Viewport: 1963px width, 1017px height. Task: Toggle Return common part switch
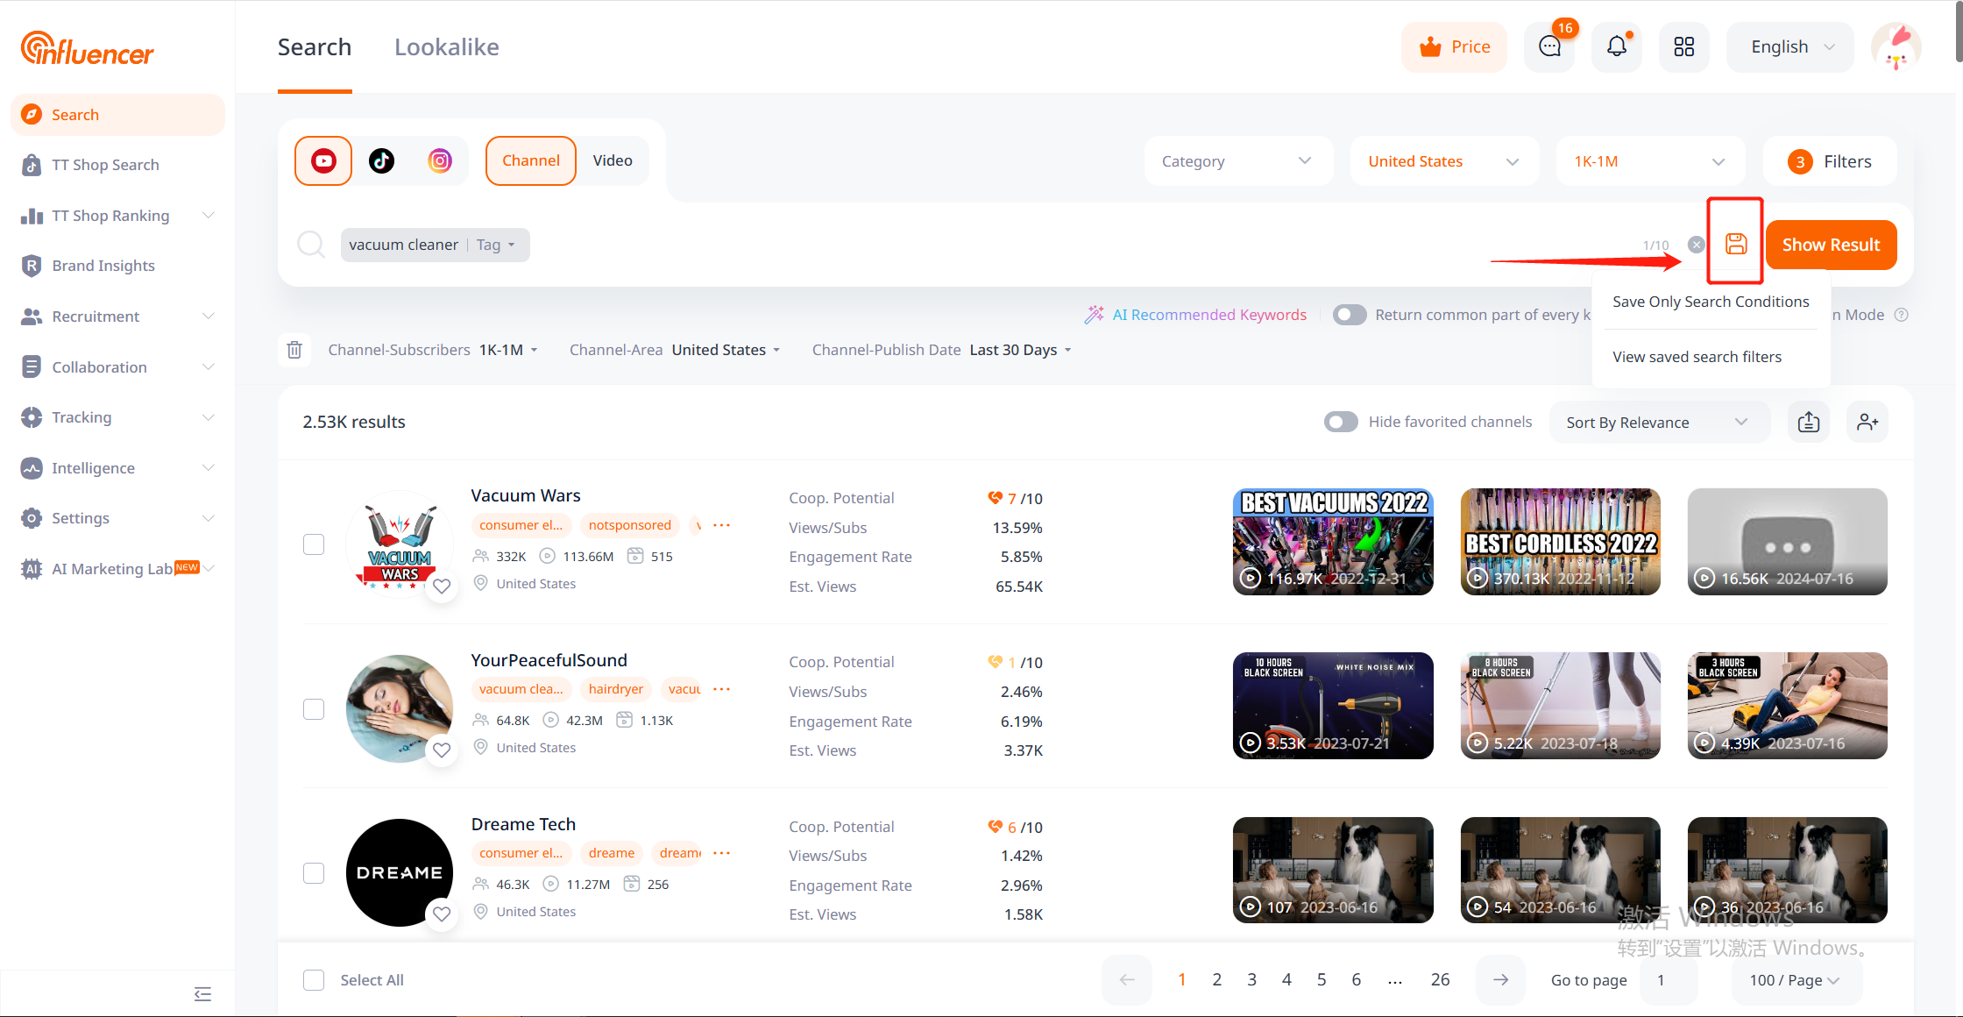tap(1350, 315)
